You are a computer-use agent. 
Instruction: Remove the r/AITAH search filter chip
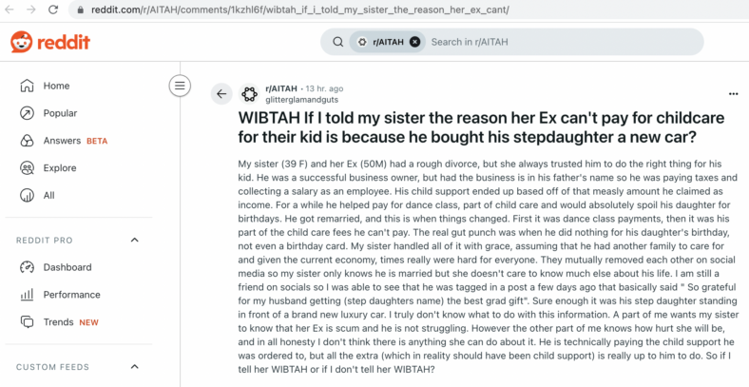(x=415, y=42)
